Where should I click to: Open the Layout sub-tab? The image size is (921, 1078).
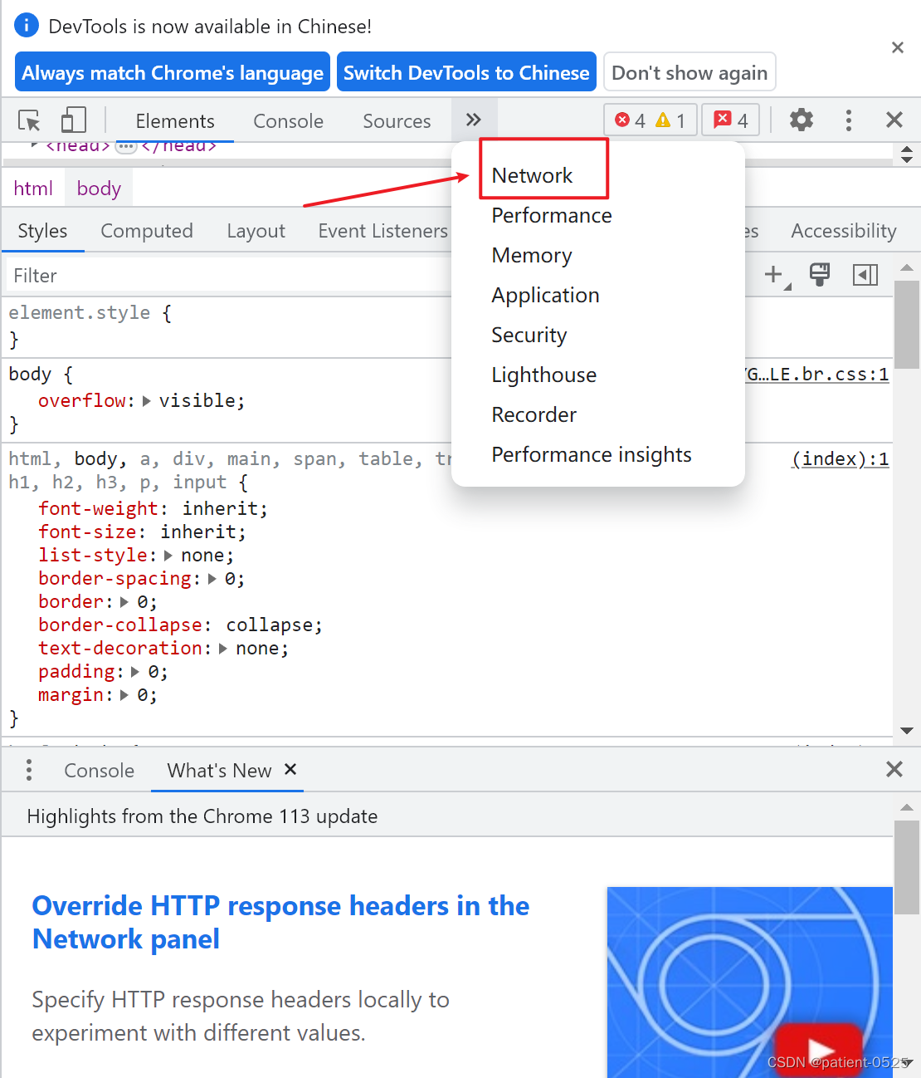pos(256,231)
